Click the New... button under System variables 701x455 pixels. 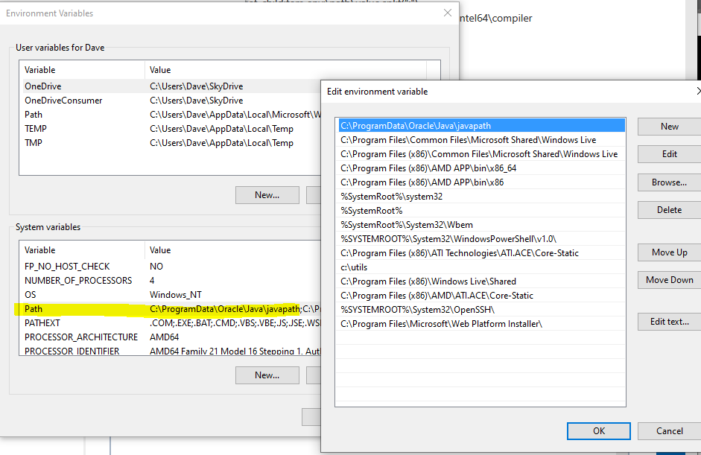267,375
